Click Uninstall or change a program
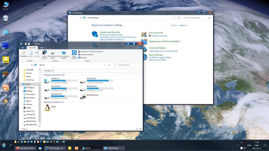 pyautogui.click(x=92, y=51)
